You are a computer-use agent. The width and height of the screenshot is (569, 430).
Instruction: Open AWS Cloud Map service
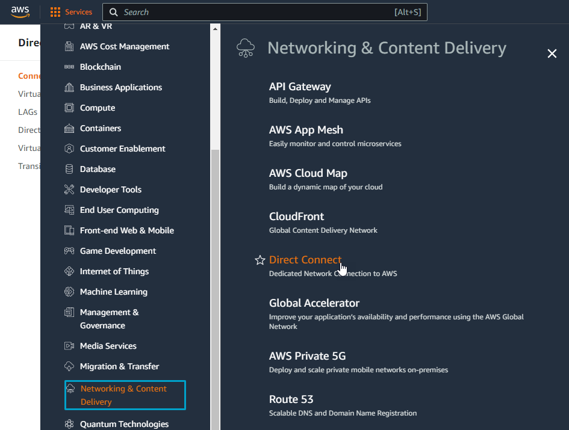pos(308,173)
